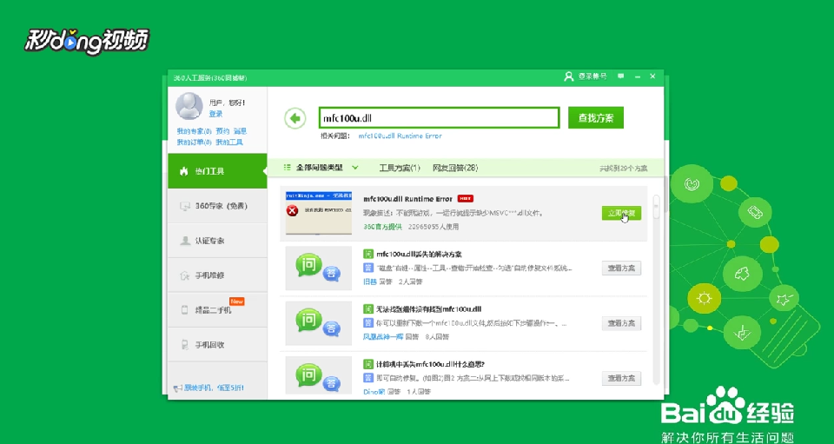834x444 pixels.
Task: Minimize the 360人工服务 window
Action: [637, 76]
